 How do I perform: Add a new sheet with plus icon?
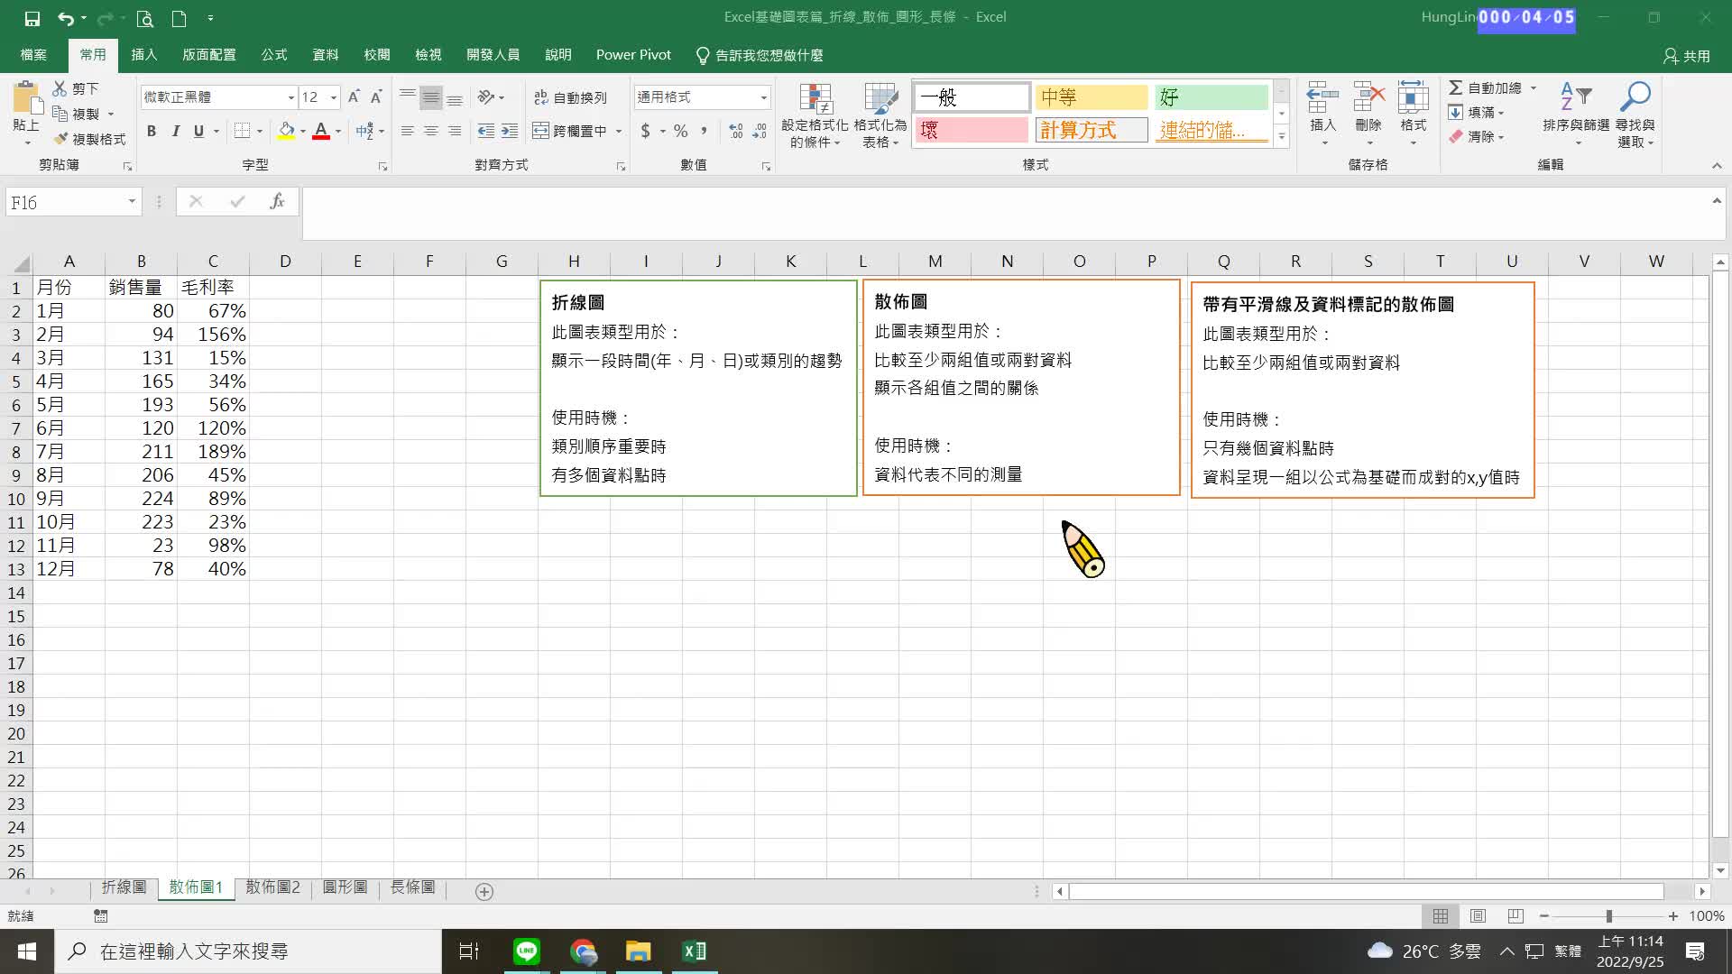(x=484, y=892)
